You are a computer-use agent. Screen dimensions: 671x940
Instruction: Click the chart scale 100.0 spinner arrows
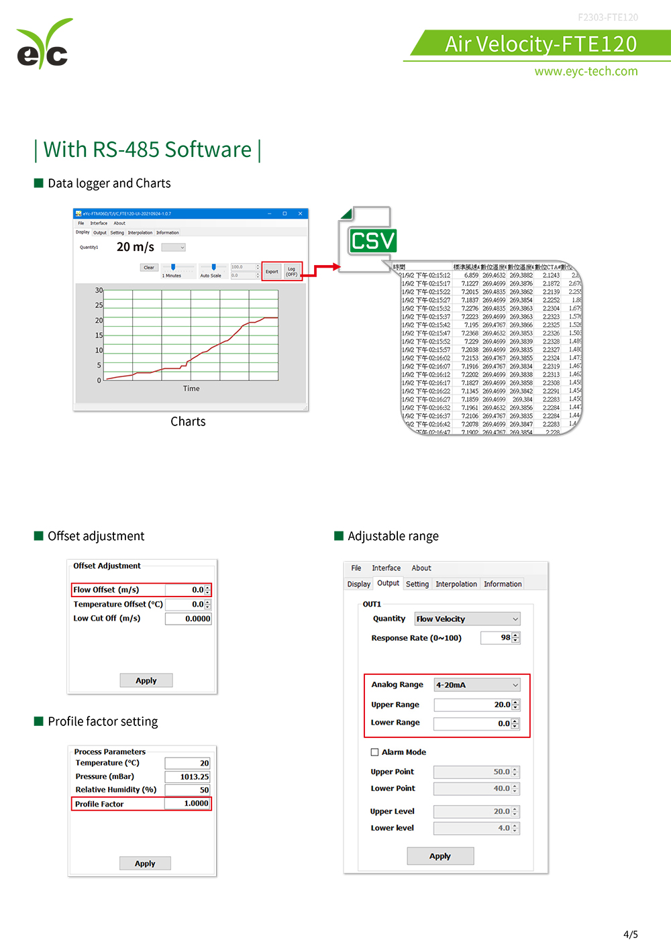pyautogui.click(x=258, y=267)
